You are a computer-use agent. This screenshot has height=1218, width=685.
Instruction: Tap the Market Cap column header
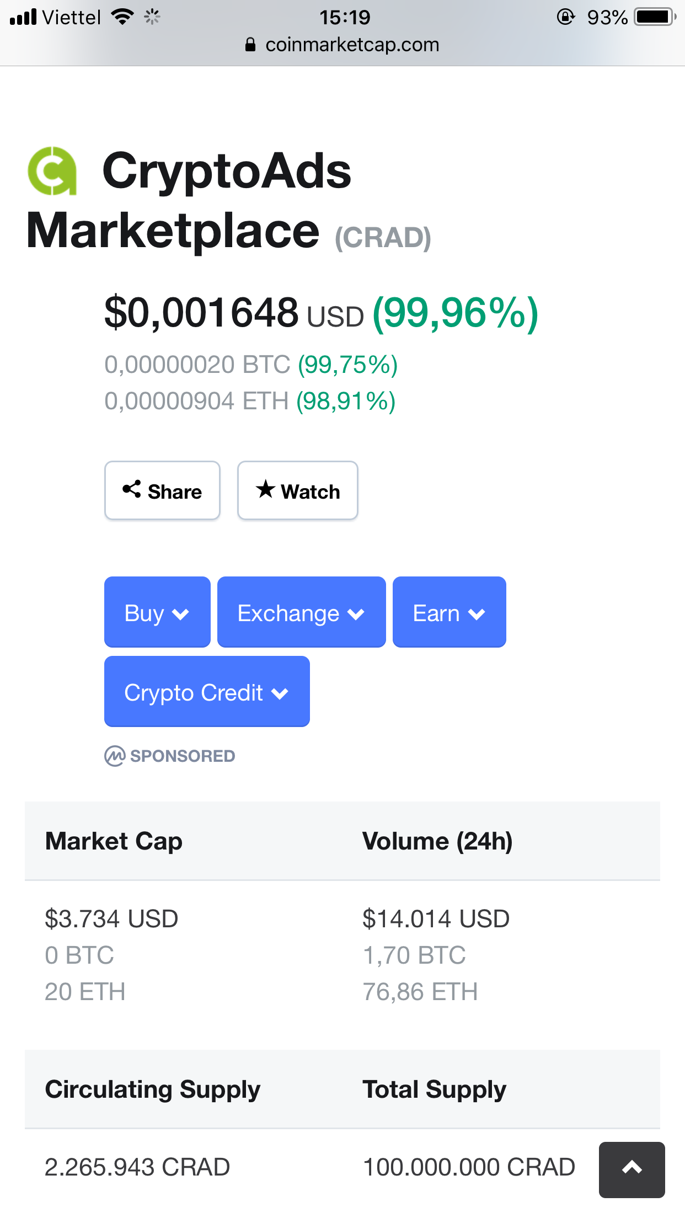click(x=114, y=841)
